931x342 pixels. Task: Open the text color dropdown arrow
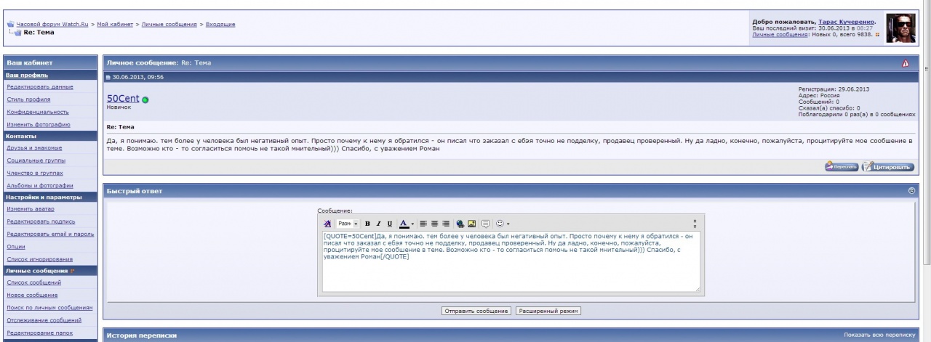click(x=412, y=223)
